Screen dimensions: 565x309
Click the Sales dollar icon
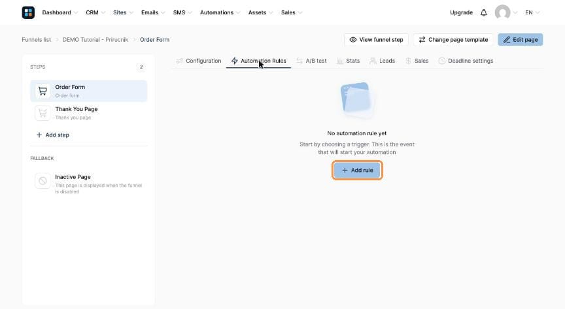click(x=408, y=61)
